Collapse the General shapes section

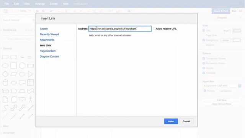point(6,49)
